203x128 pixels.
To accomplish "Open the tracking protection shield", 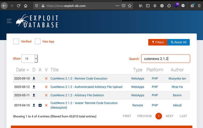I will coord(37,6).
